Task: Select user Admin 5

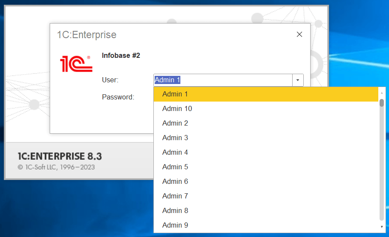Action: click(x=175, y=167)
